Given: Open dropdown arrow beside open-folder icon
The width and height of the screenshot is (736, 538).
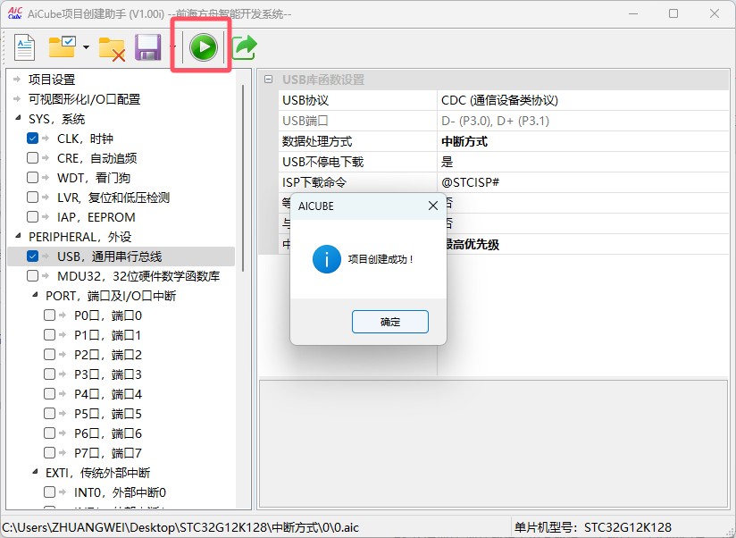Looking at the screenshot, I should pyautogui.click(x=86, y=47).
